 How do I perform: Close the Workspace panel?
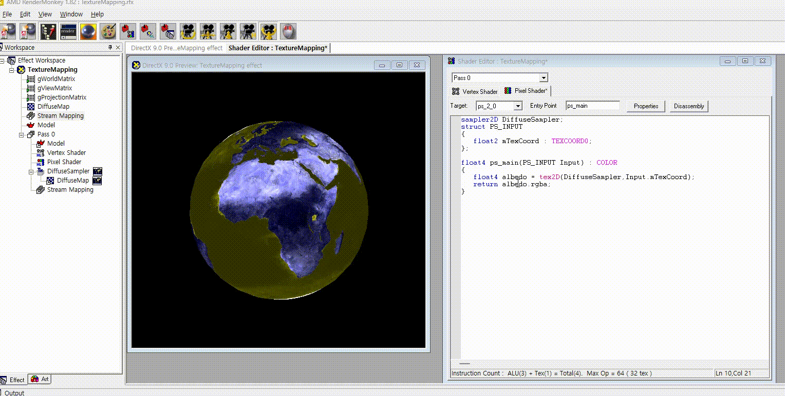click(x=118, y=47)
